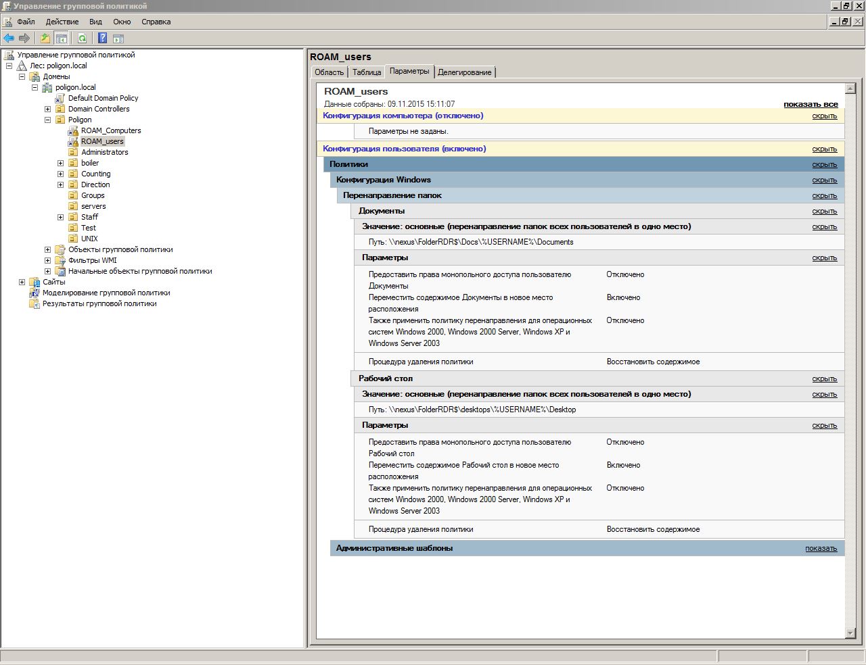Open help via the blue question-mark icon
Image resolution: width=866 pixels, height=665 pixels.
point(103,38)
